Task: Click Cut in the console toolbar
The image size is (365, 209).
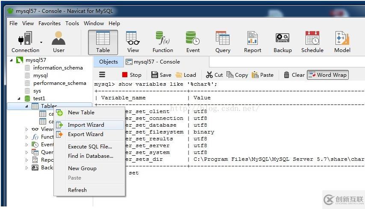Action: coord(215,75)
